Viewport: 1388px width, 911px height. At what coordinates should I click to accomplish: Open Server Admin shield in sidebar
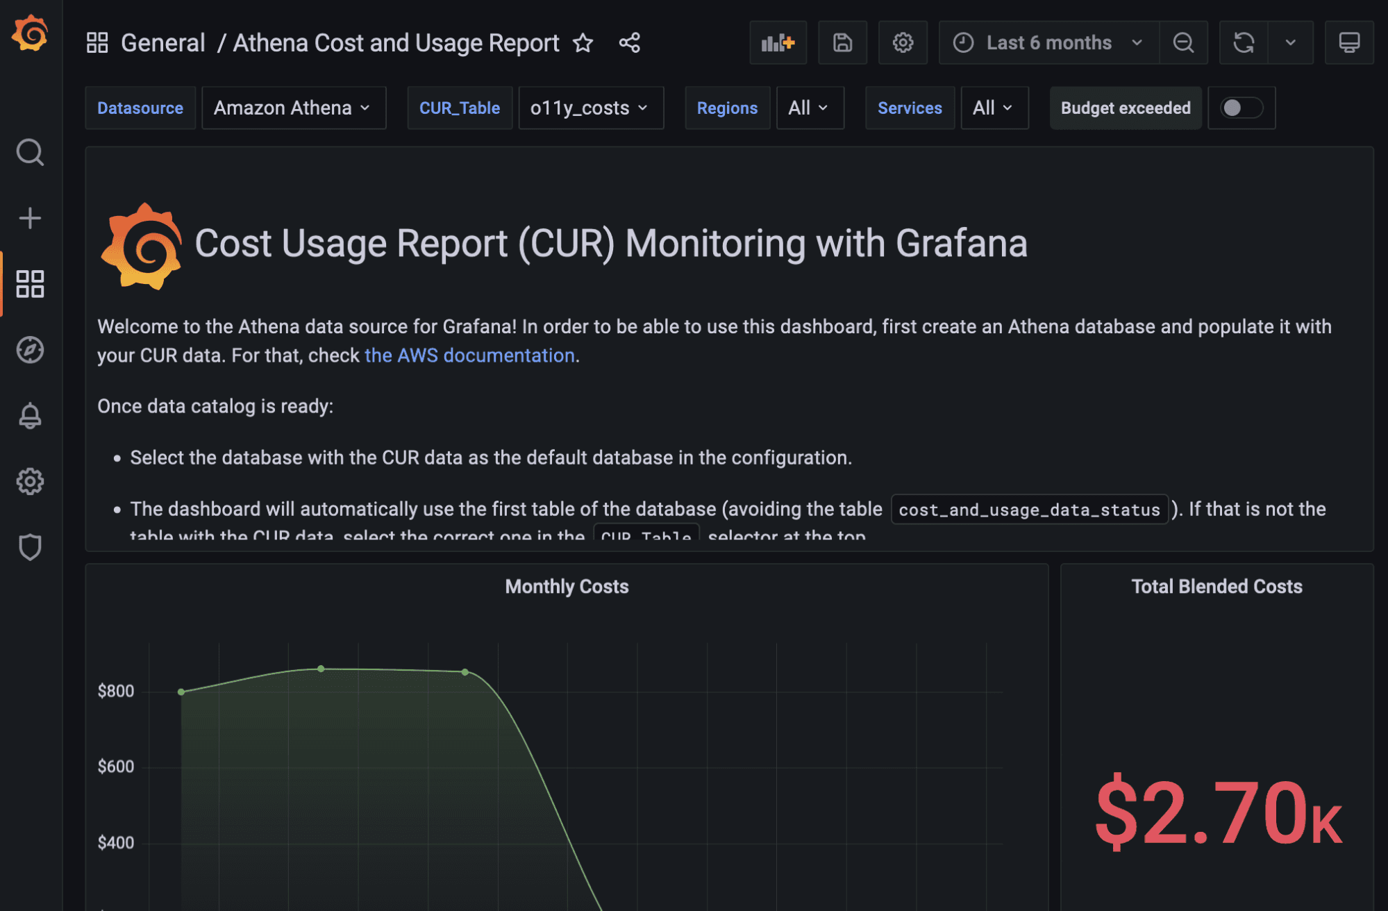pos(30,547)
